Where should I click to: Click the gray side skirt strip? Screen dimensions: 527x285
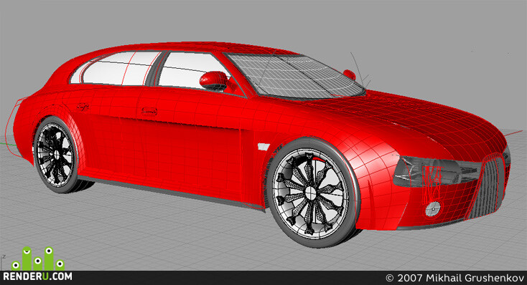coord(172,192)
